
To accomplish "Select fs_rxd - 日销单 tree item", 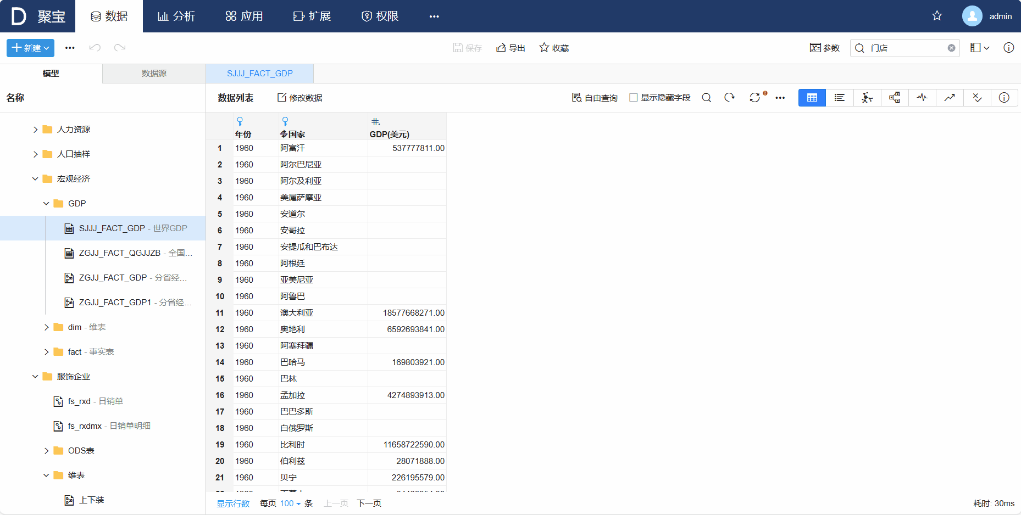I will (x=103, y=401).
